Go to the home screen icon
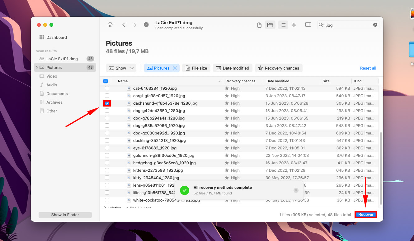The height and width of the screenshot is (241, 414). point(110,25)
